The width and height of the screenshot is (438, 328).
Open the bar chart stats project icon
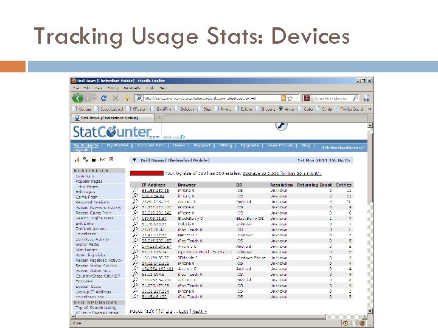[77, 160]
